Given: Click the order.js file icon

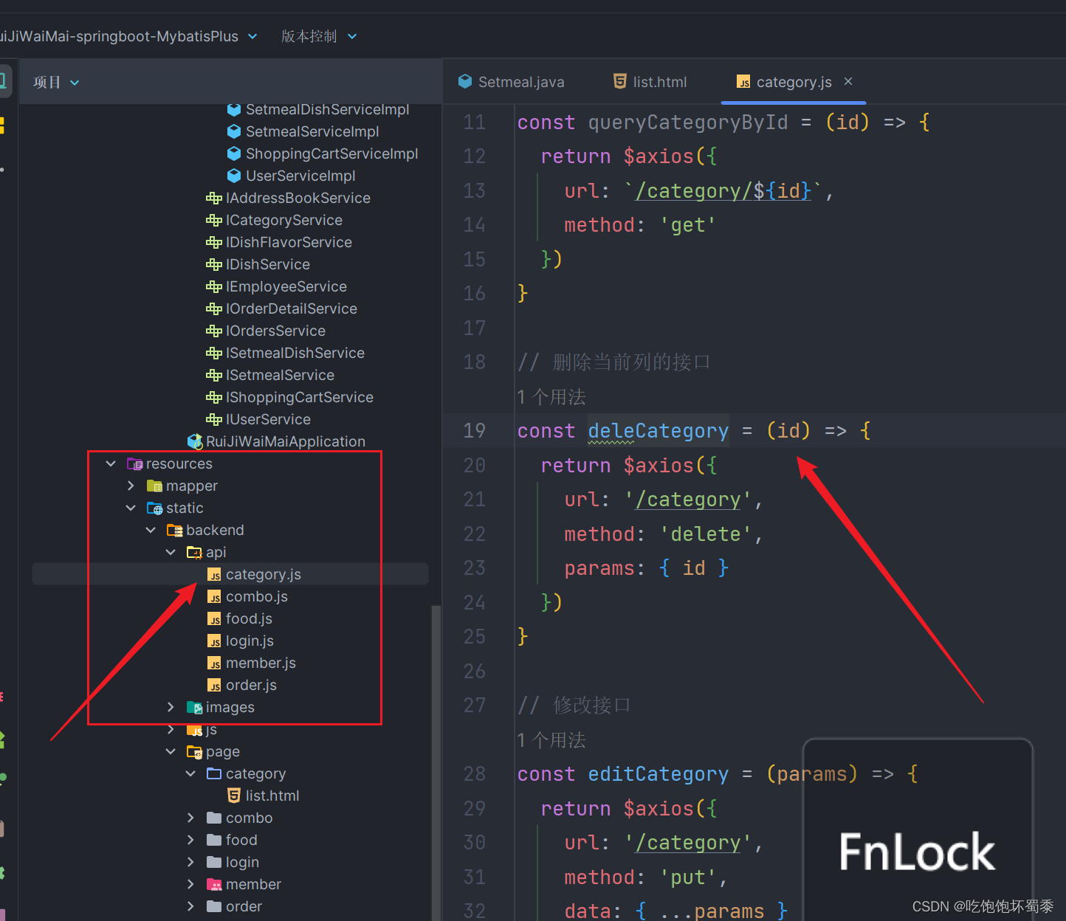Looking at the screenshot, I should (214, 686).
